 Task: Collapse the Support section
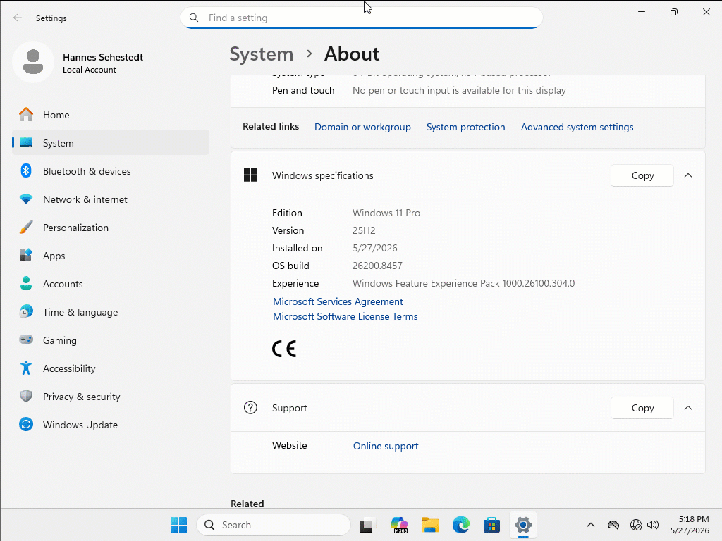(688, 408)
